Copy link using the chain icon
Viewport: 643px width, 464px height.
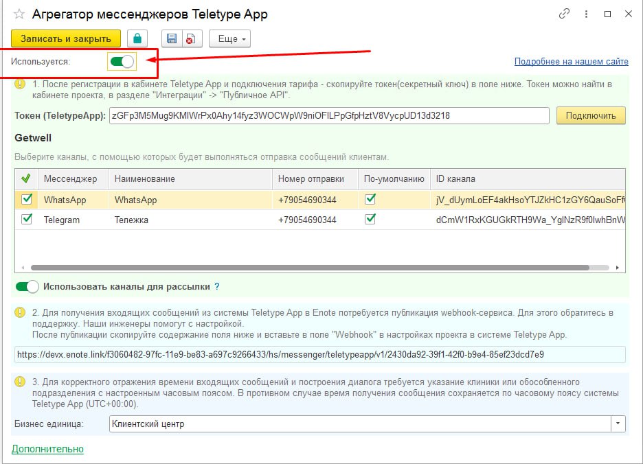tap(564, 14)
